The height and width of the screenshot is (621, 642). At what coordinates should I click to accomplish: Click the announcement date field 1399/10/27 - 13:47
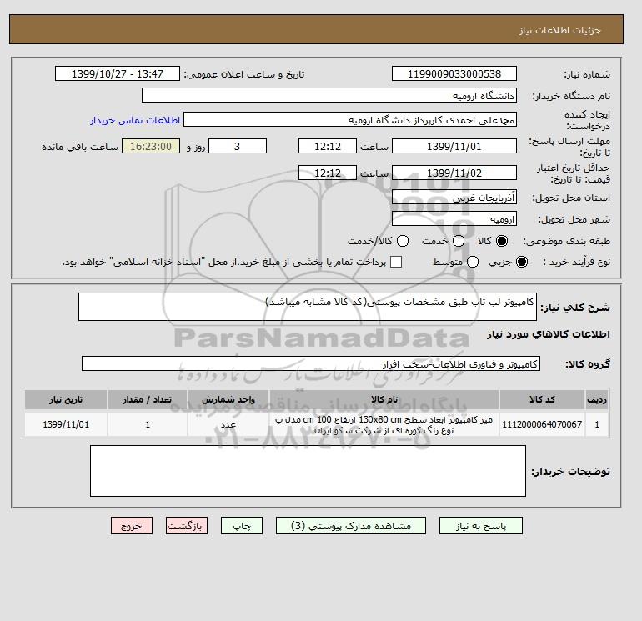point(118,73)
